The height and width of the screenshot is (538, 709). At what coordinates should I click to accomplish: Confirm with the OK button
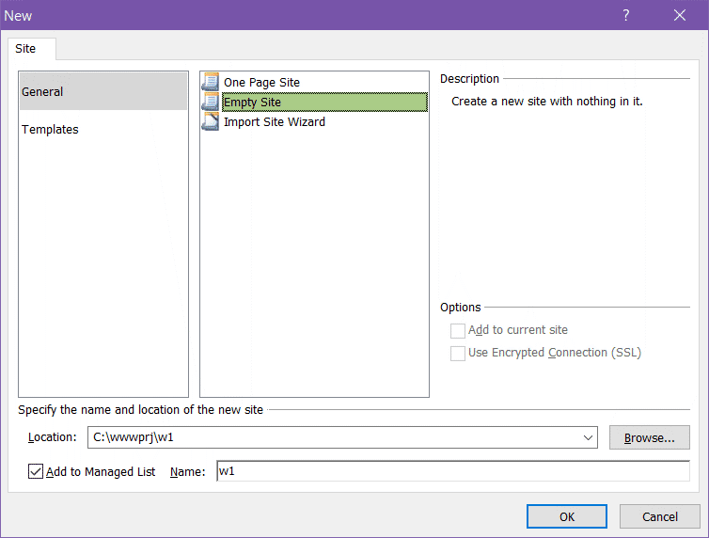(566, 516)
